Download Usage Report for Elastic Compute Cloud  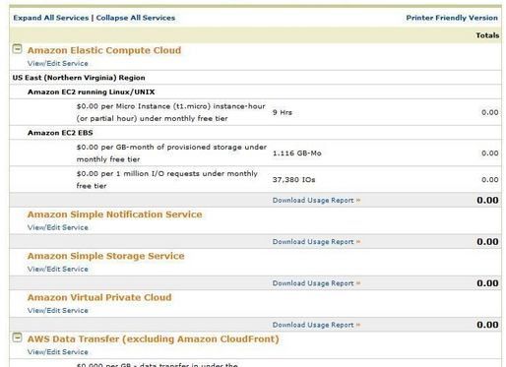[316, 200]
